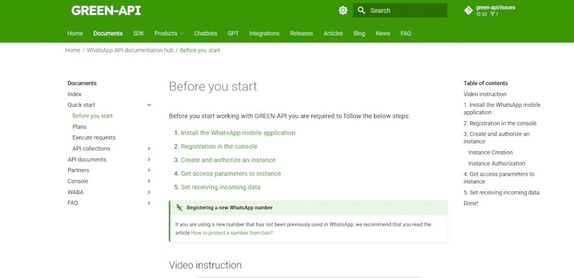Jump to Instance Authorization in table of contents
Viewport: 574px width, 278px height.
[497, 163]
